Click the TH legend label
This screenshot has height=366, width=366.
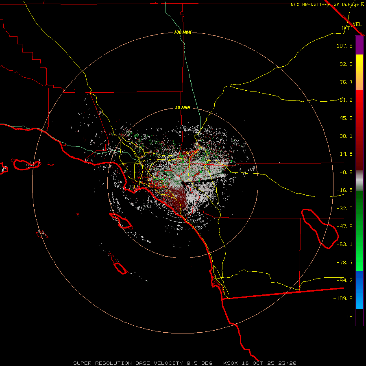click(349, 317)
